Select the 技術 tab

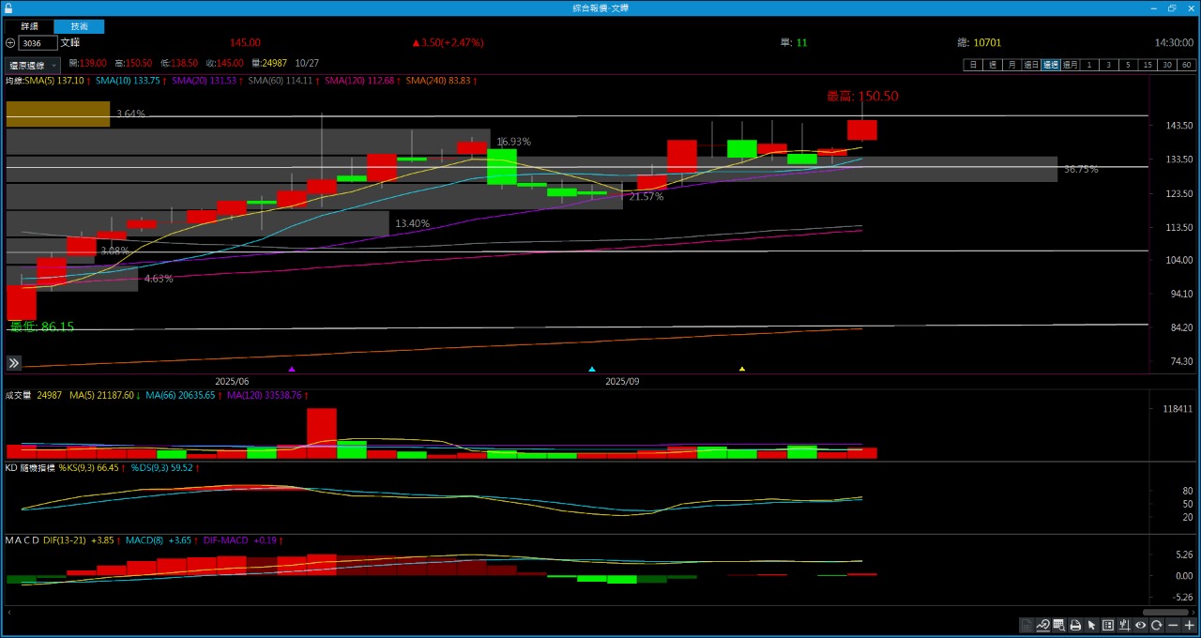click(x=80, y=26)
